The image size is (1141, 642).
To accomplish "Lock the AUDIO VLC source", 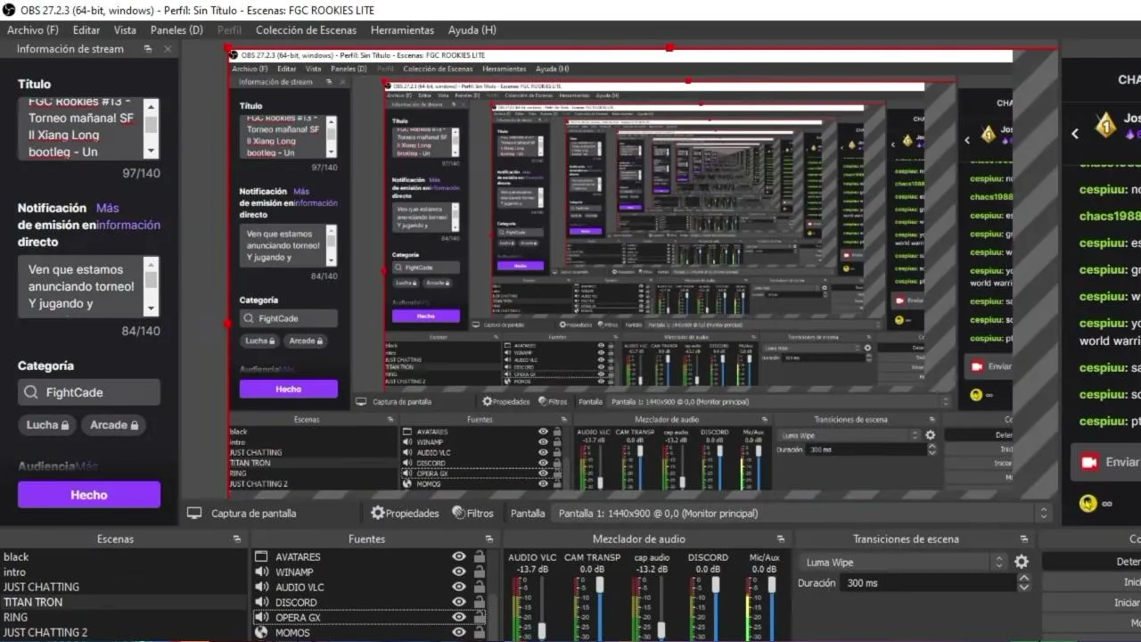I will point(480,587).
